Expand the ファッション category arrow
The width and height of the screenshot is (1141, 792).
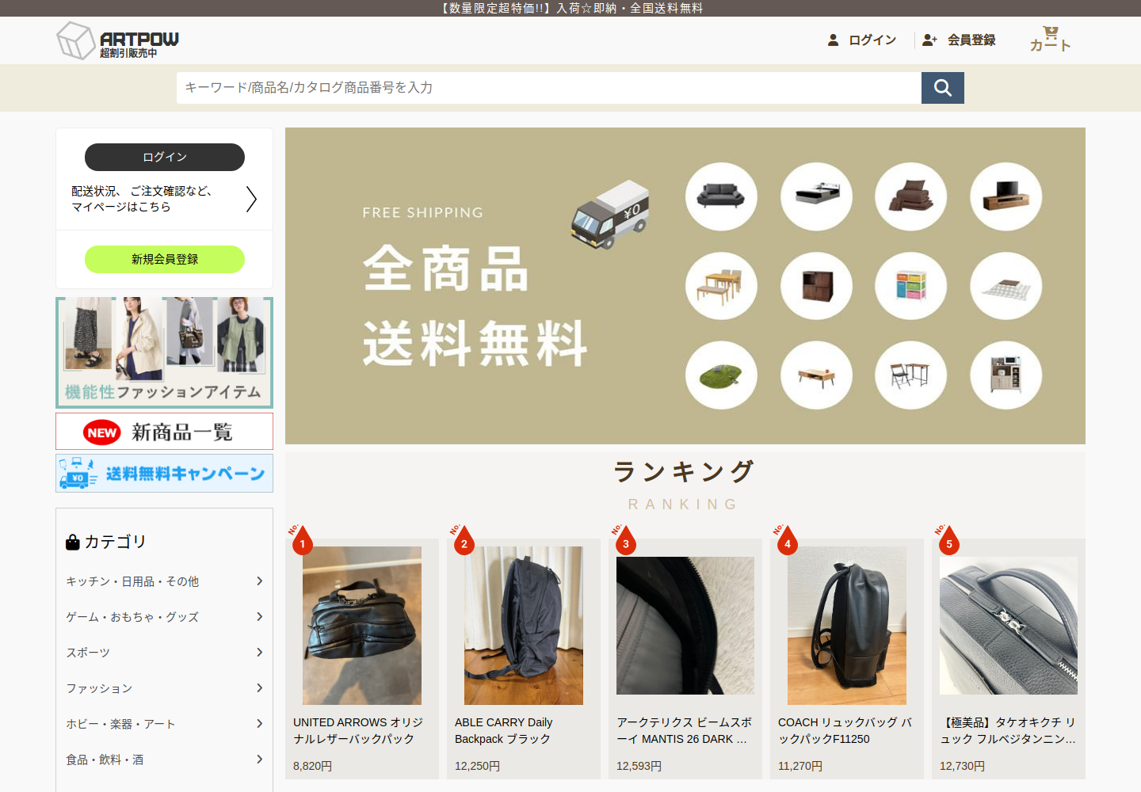click(259, 688)
